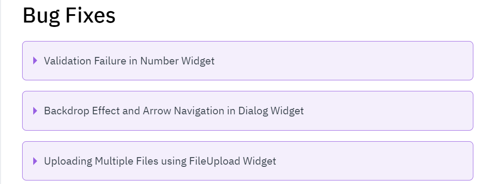
Task: Click the words 'Dialog Widget' in the second panel
Action: [271, 111]
